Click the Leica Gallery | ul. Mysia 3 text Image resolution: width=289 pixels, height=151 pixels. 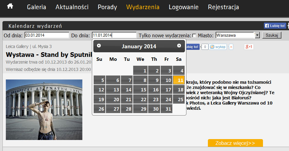point(29,46)
